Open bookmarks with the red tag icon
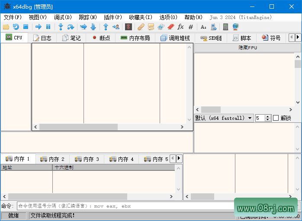This screenshot has height=221, width=302. point(171,26)
